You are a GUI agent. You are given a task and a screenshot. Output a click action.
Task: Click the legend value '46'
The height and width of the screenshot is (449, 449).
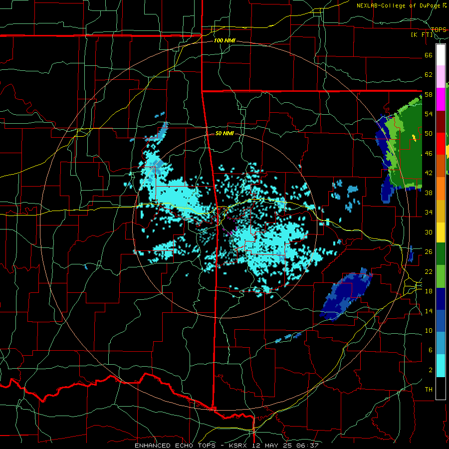[x=429, y=154]
